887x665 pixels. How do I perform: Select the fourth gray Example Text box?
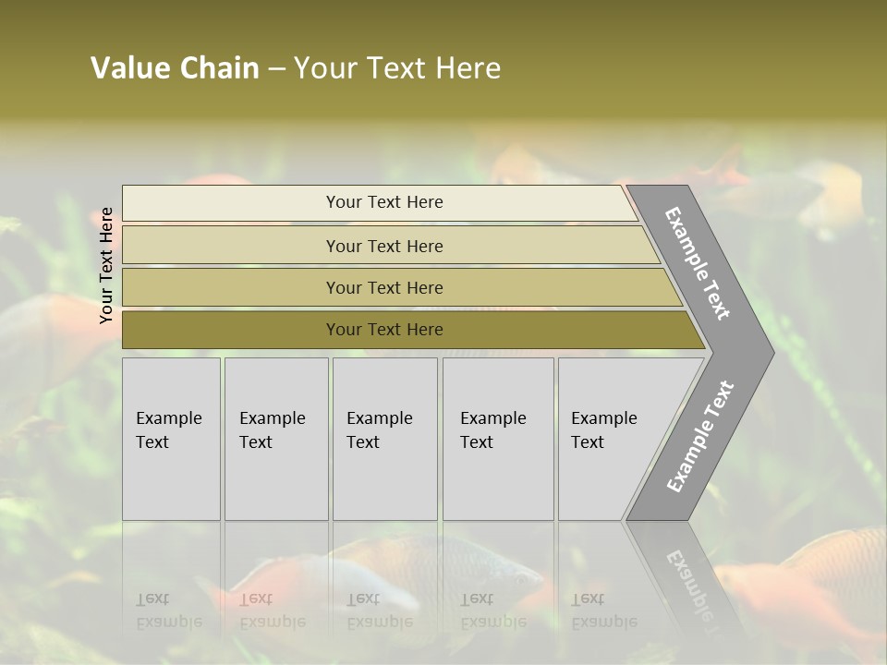[498, 439]
